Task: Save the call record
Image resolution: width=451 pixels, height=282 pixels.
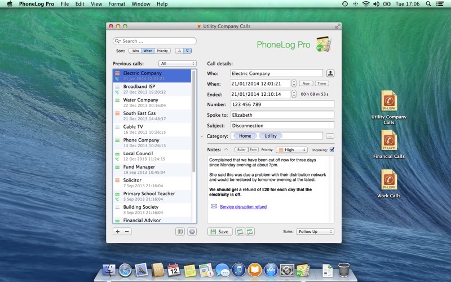Action: point(220,231)
